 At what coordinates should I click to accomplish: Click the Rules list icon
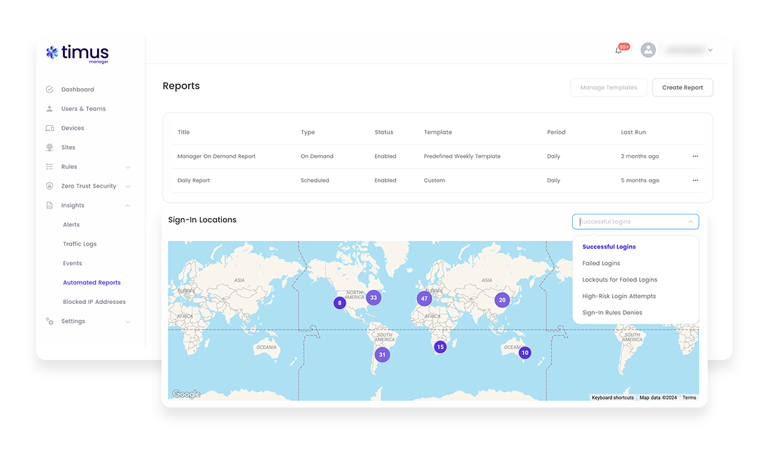point(49,166)
